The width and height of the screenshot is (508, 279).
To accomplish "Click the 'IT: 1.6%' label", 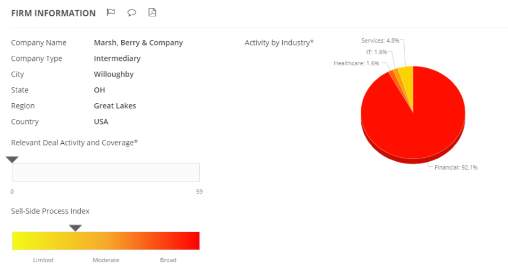I will [x=376, y=52].
